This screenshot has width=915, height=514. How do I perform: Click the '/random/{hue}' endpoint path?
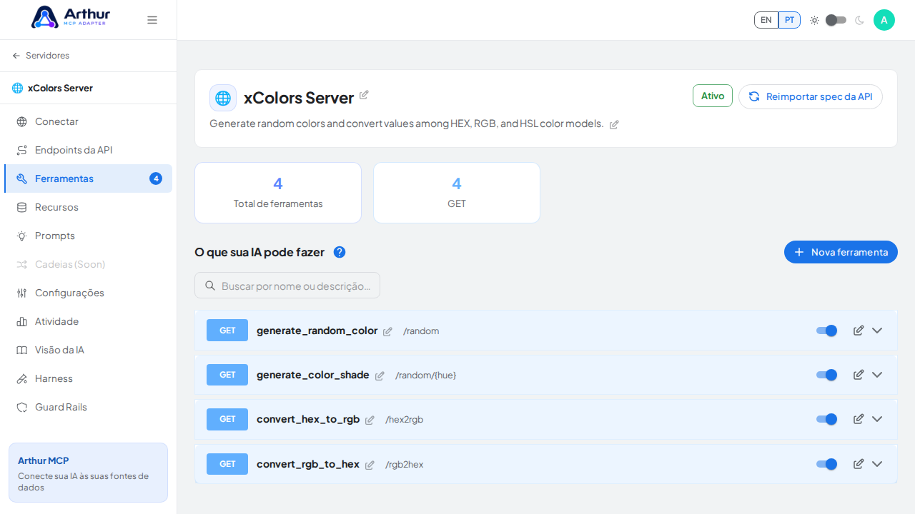425,376
